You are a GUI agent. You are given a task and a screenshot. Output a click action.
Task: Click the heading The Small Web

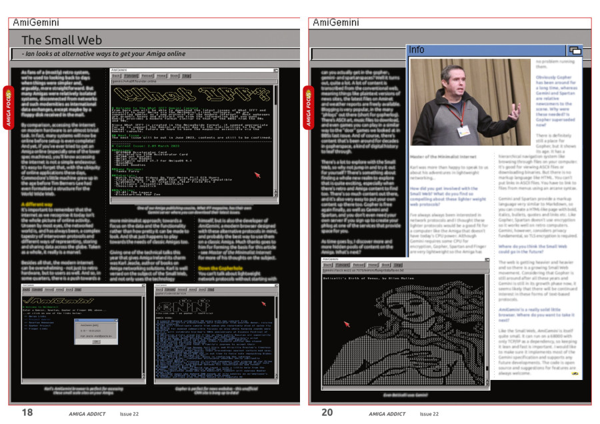[62, 40]
